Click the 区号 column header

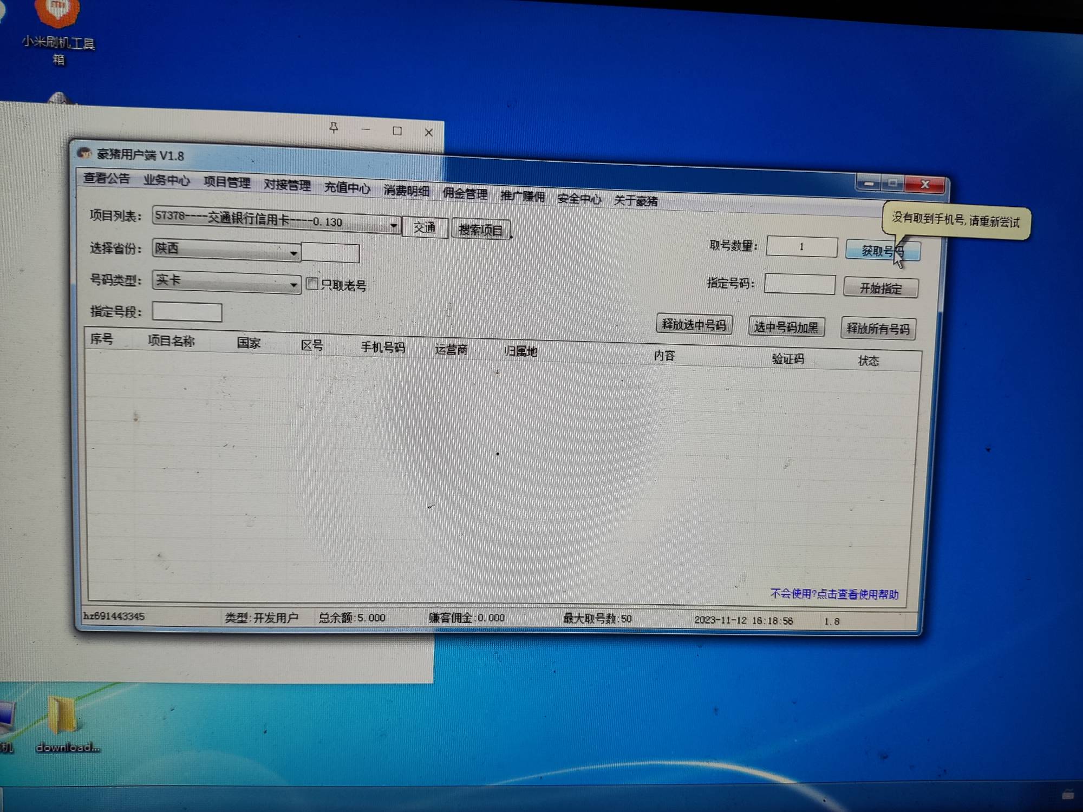click(x=312, y=345)
